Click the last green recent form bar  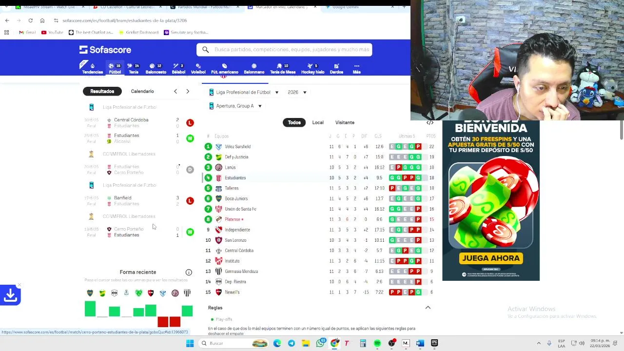point(187,311)
